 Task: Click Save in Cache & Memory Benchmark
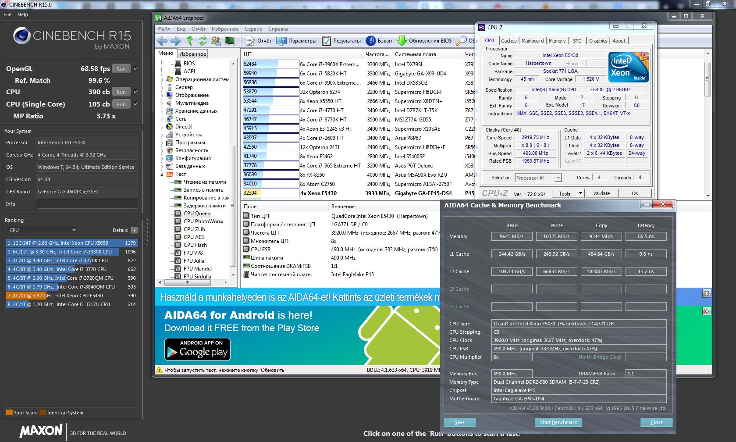(x=459, y=422)
